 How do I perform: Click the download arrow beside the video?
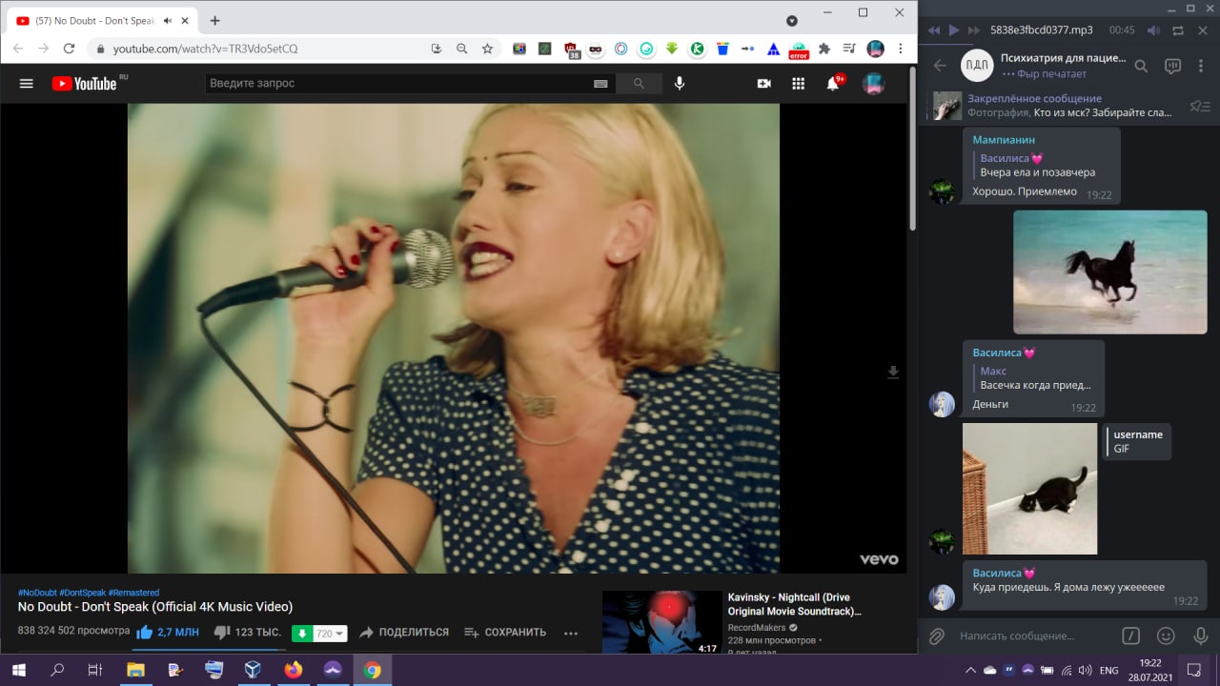pyautogui.click(x=893, y=372)
